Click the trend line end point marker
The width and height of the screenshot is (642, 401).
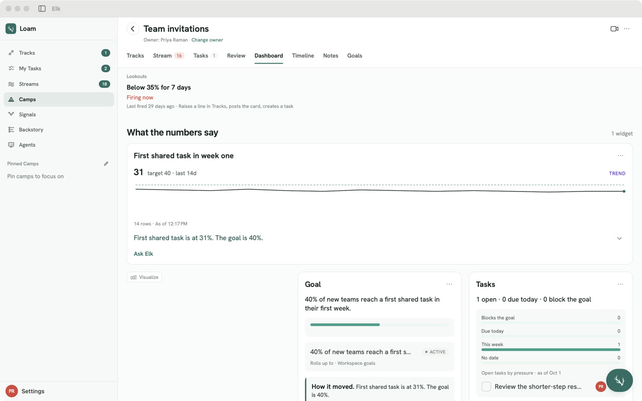624,191
